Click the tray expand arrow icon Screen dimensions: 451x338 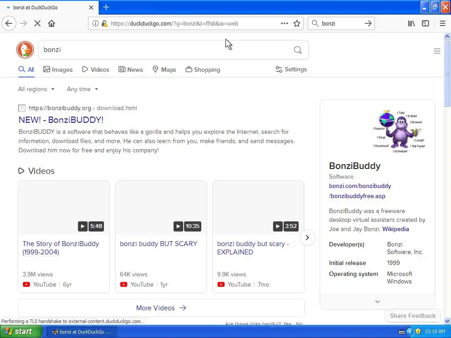pos(410,331)
